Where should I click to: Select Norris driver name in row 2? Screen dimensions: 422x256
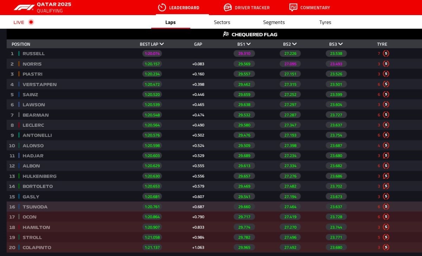(x=32, y=64)
